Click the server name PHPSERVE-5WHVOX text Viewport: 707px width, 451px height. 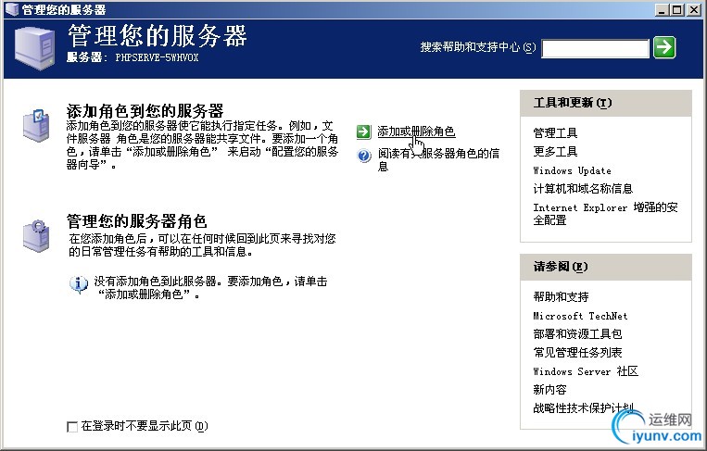[x=157, y=57]
